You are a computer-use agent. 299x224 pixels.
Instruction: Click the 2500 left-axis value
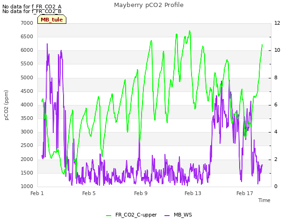tap(27, 145)
